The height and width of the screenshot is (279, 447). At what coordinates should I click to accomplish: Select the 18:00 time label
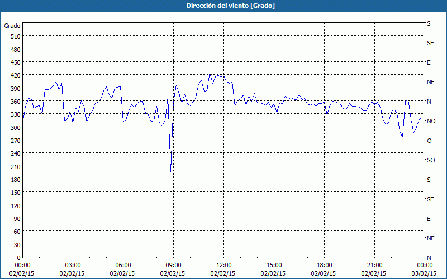point(325,266)
